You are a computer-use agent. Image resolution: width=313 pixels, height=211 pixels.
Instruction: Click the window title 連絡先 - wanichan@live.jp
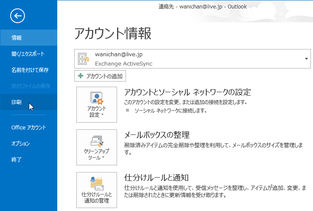[203, 7]
